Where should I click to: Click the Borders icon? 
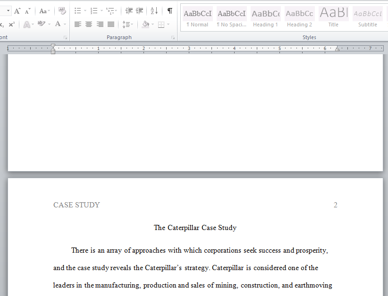[x=161, y=24]
